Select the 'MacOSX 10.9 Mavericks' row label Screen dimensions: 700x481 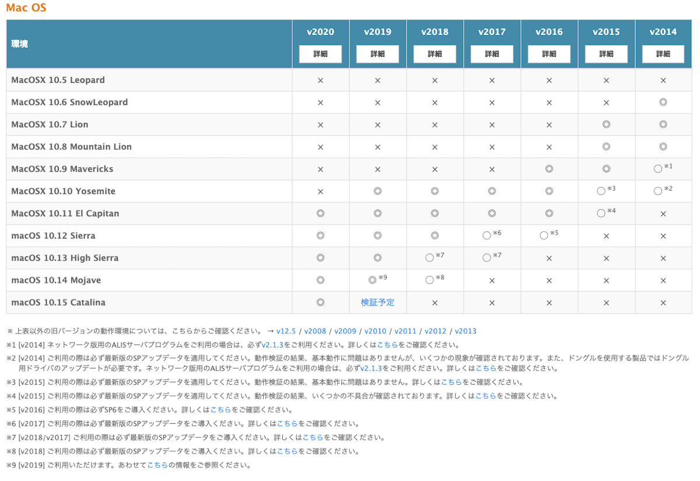pyautogui.click(x=62, y=168)
